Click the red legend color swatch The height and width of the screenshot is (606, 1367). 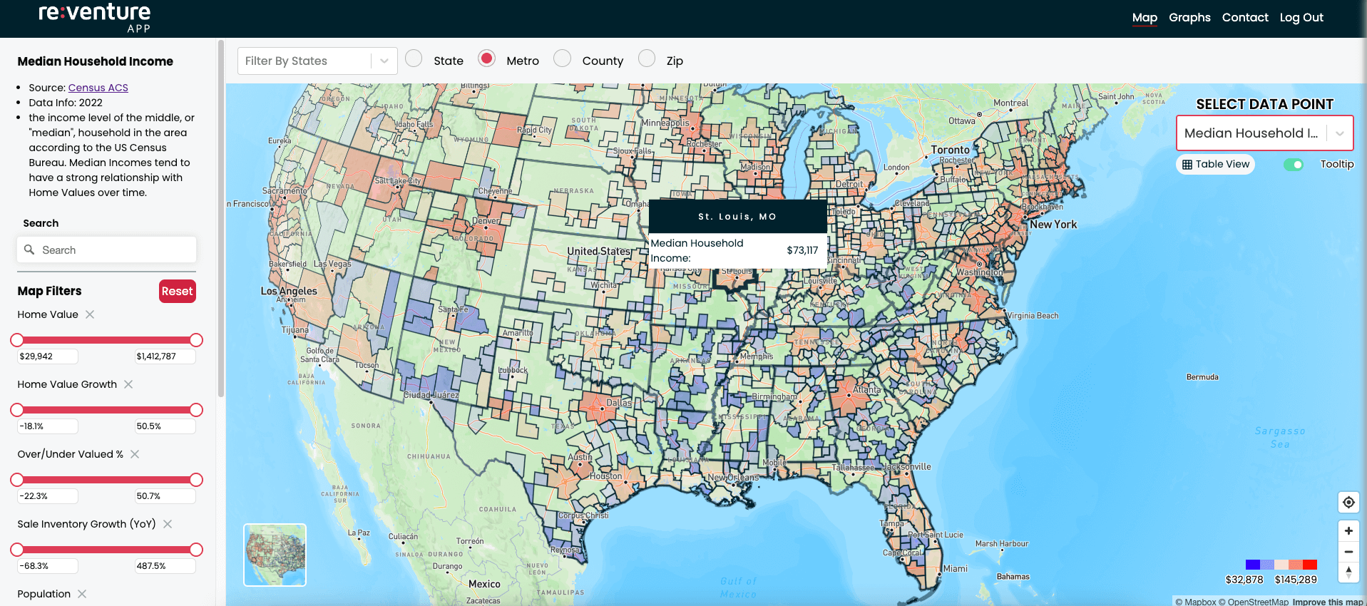[x=1310, y=565]
